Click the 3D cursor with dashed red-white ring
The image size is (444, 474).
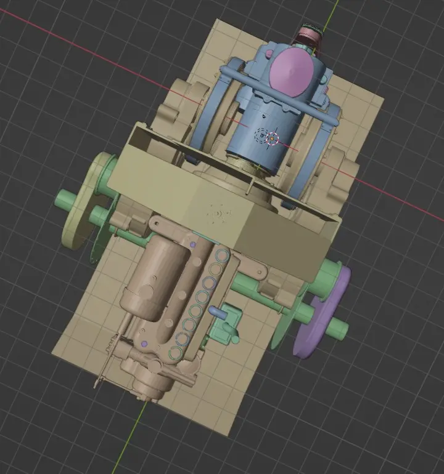pyautogui.click(x=272, y=139)
